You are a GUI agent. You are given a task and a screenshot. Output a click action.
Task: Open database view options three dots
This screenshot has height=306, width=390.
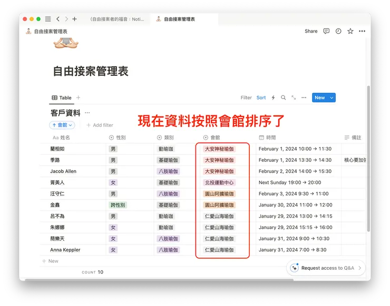(304, 97)
